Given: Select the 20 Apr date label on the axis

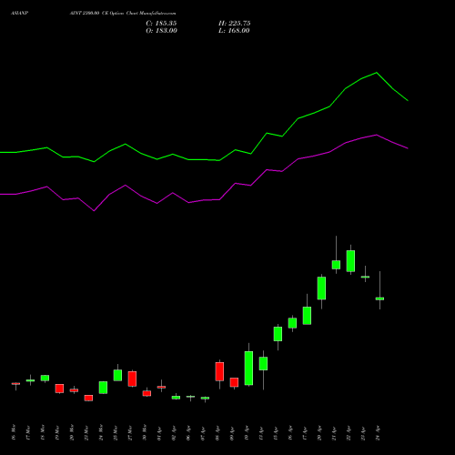Looking at the screenshot, I should [x=319, y=432].
